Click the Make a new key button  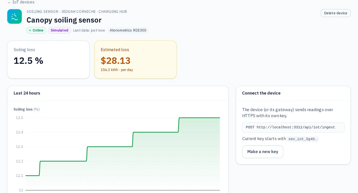(x=262, y=152)
